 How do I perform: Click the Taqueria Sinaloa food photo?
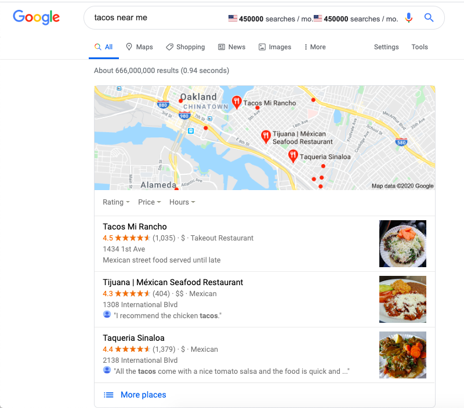tap(403, 355)
